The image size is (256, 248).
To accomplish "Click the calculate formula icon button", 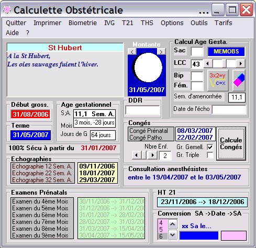I will click(x=218, y=81).
